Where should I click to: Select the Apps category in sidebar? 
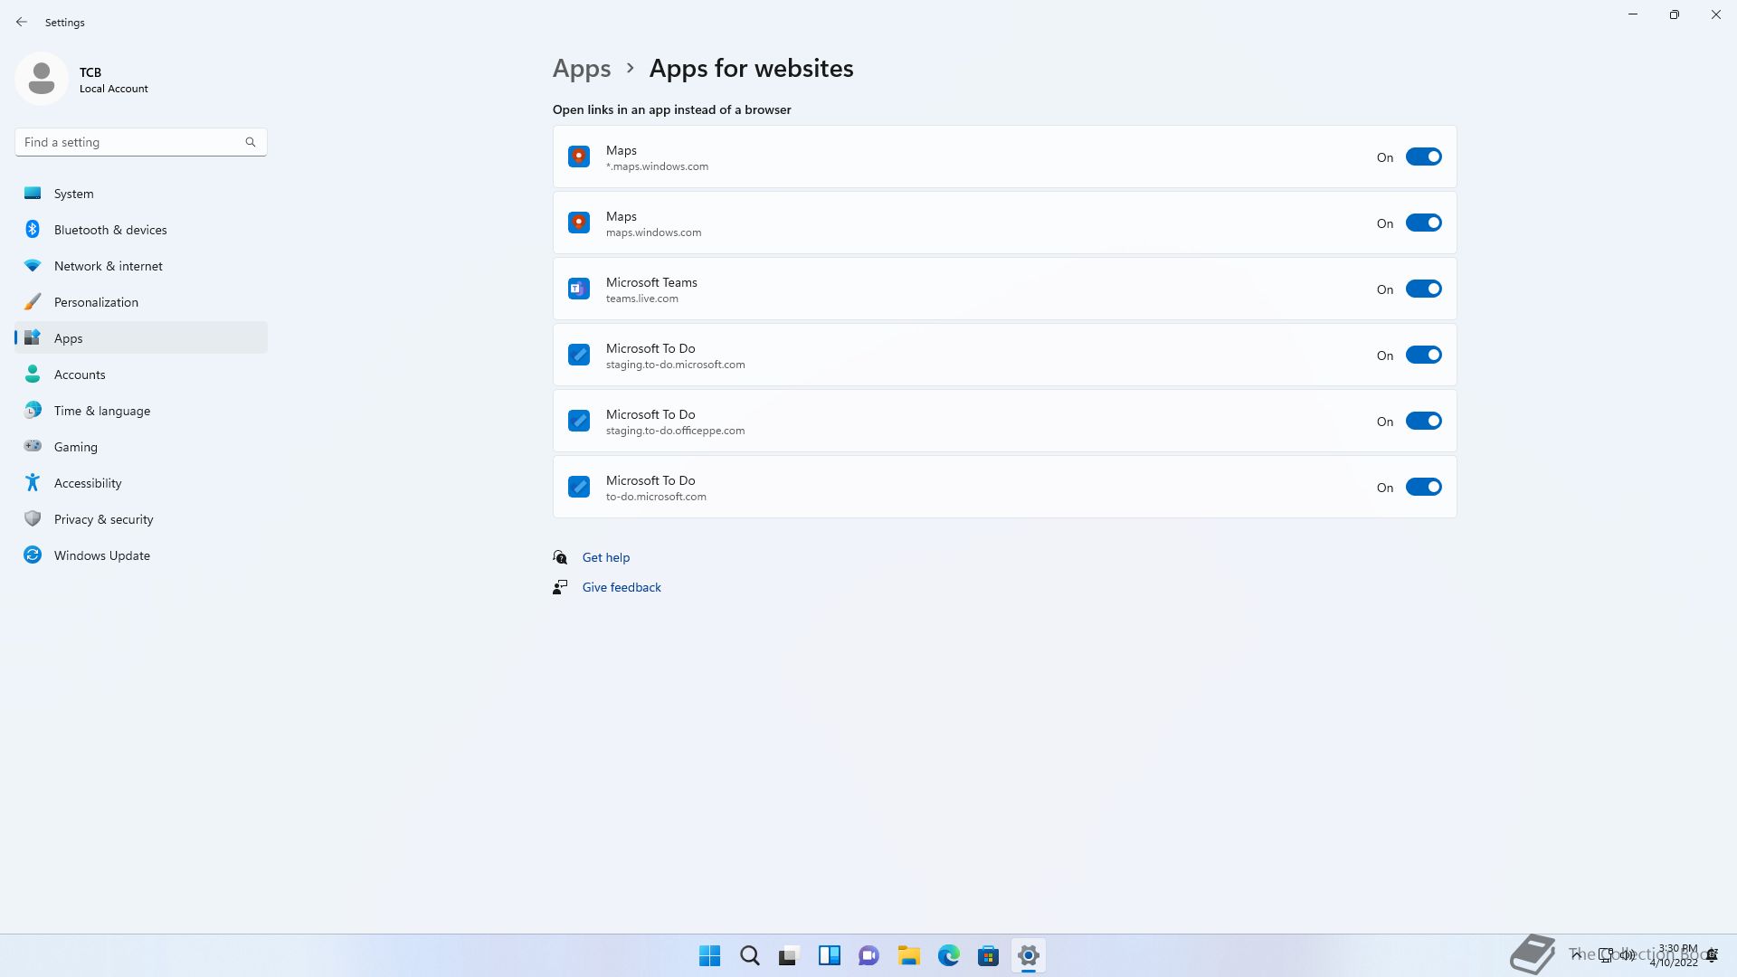click(x=141, y=338)
